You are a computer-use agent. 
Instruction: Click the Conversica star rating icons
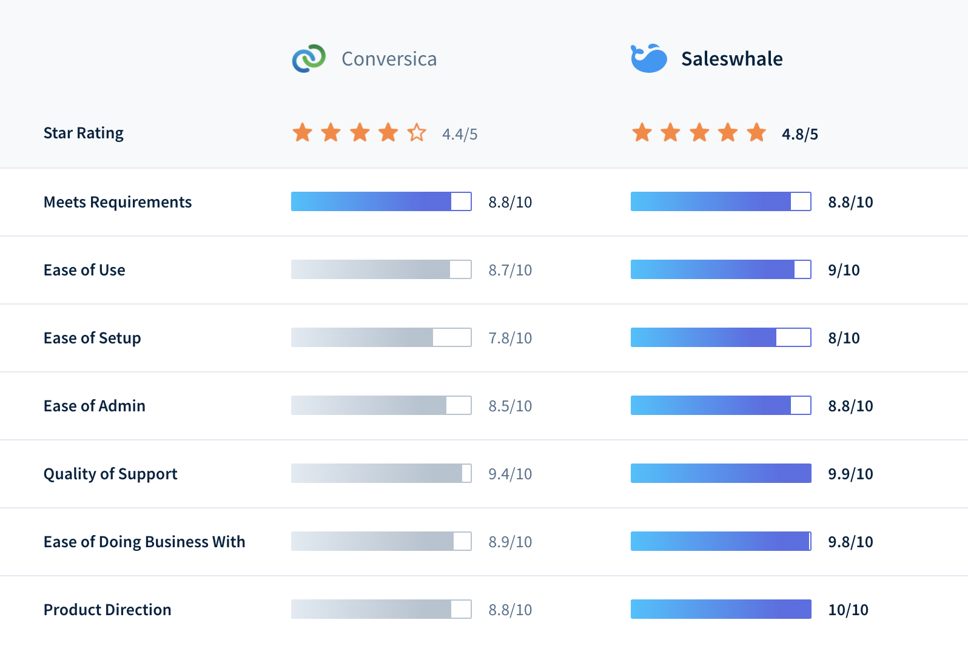[x=360, y=132]
